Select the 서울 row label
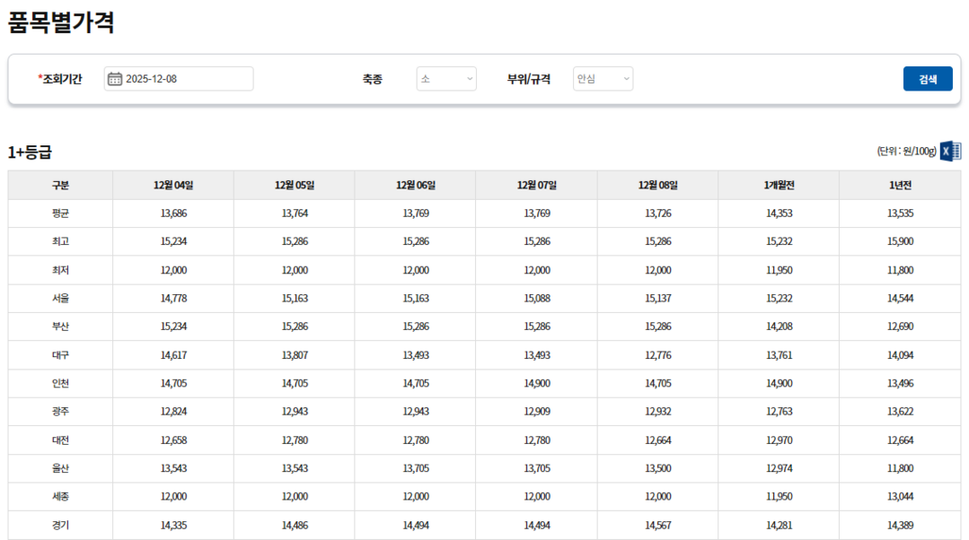 click(60, 299)
